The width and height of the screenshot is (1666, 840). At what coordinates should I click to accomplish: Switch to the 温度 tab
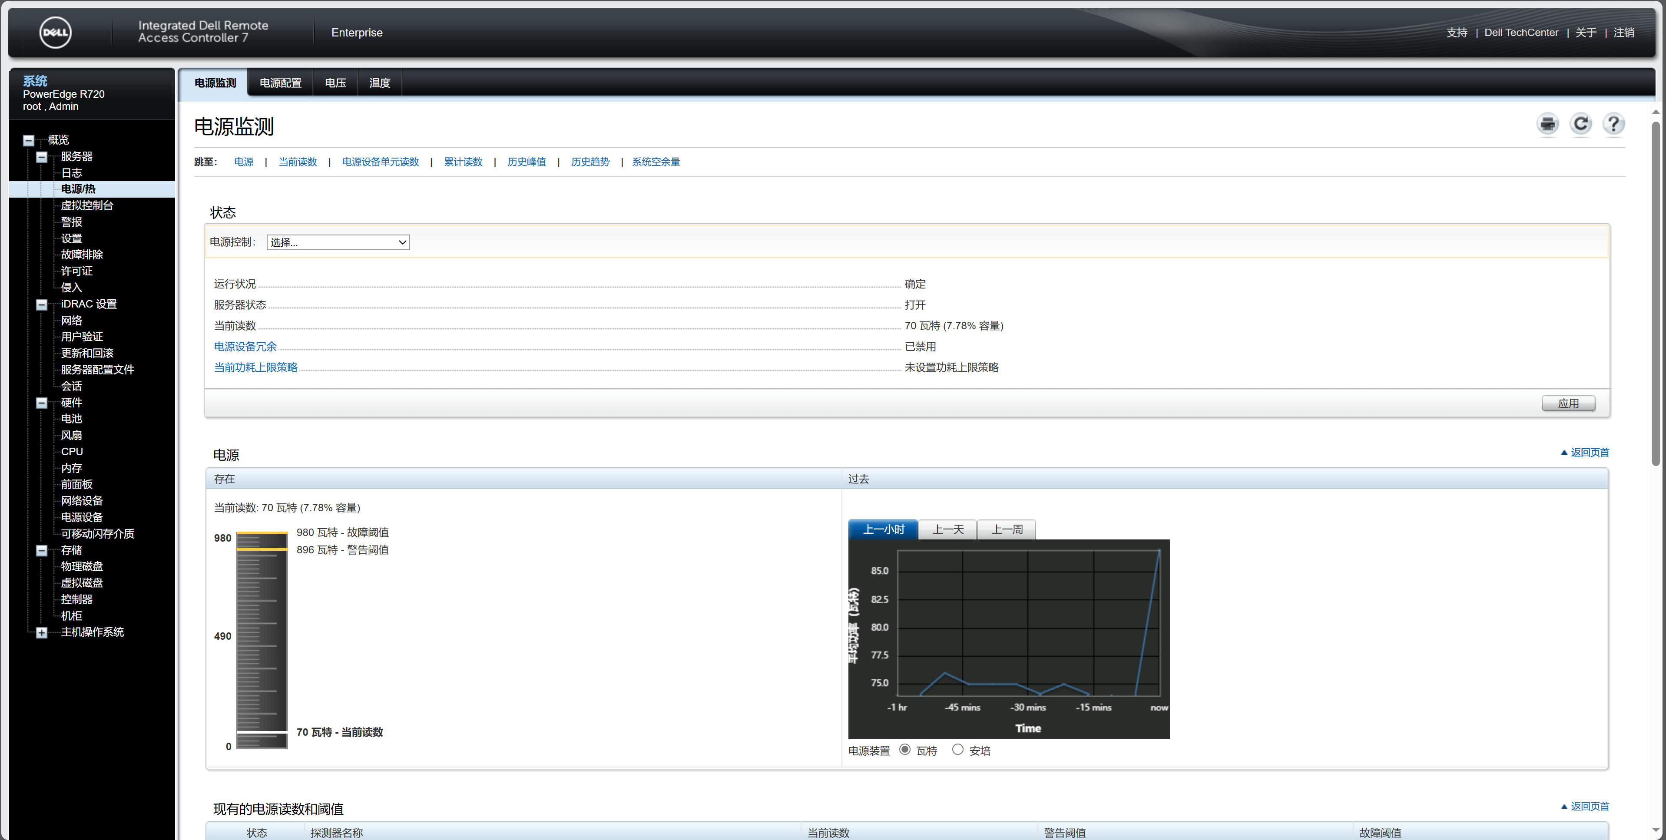tap(380, 83)
